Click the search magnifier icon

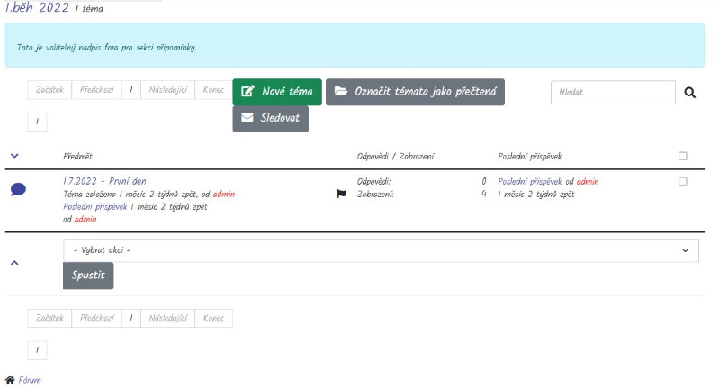point(690,92)
